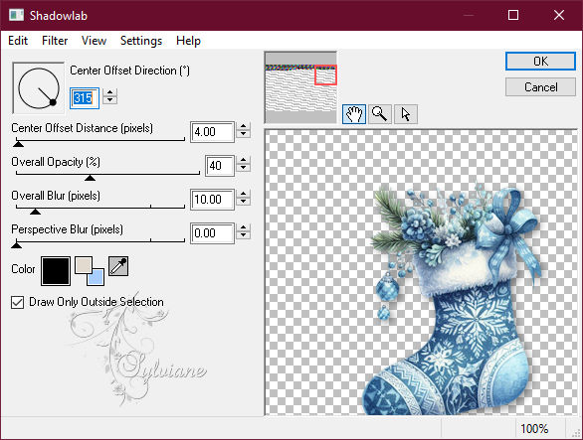Toggle Draw Only Outside Selection checkbox

18,302
